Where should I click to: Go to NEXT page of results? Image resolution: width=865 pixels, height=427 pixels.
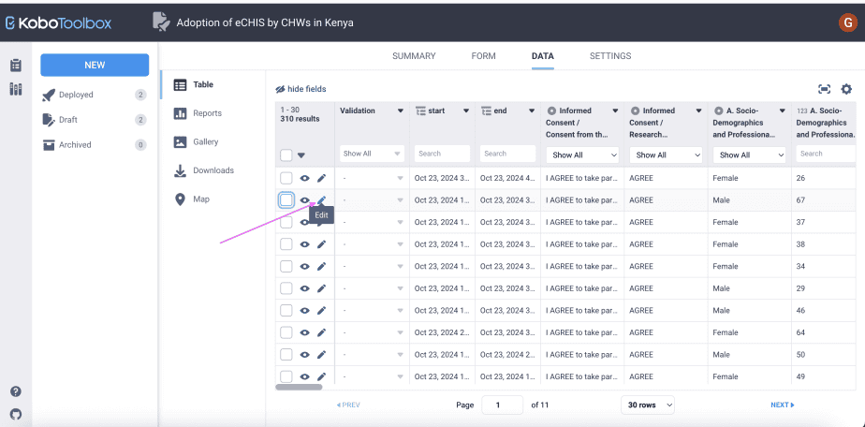point(782,405)
